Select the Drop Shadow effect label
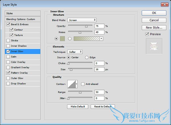The image size is (171, 125). (x=19, y=84)
